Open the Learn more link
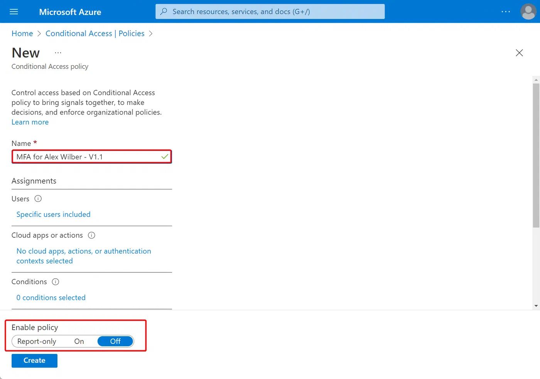The height and width of the screenshot is (379, 540). [30, 122]
